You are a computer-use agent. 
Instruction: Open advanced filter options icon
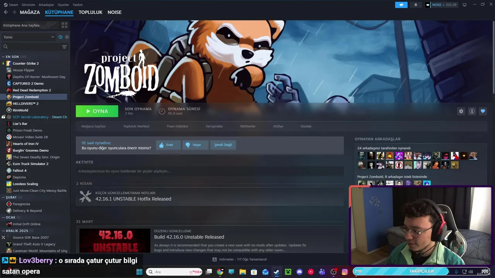(x=64, y=47)
